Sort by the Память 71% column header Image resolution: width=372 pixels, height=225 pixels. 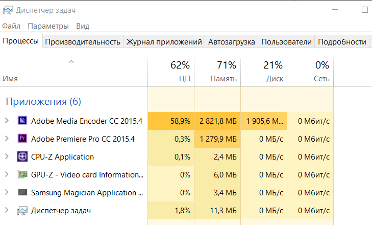click(217, 72)
